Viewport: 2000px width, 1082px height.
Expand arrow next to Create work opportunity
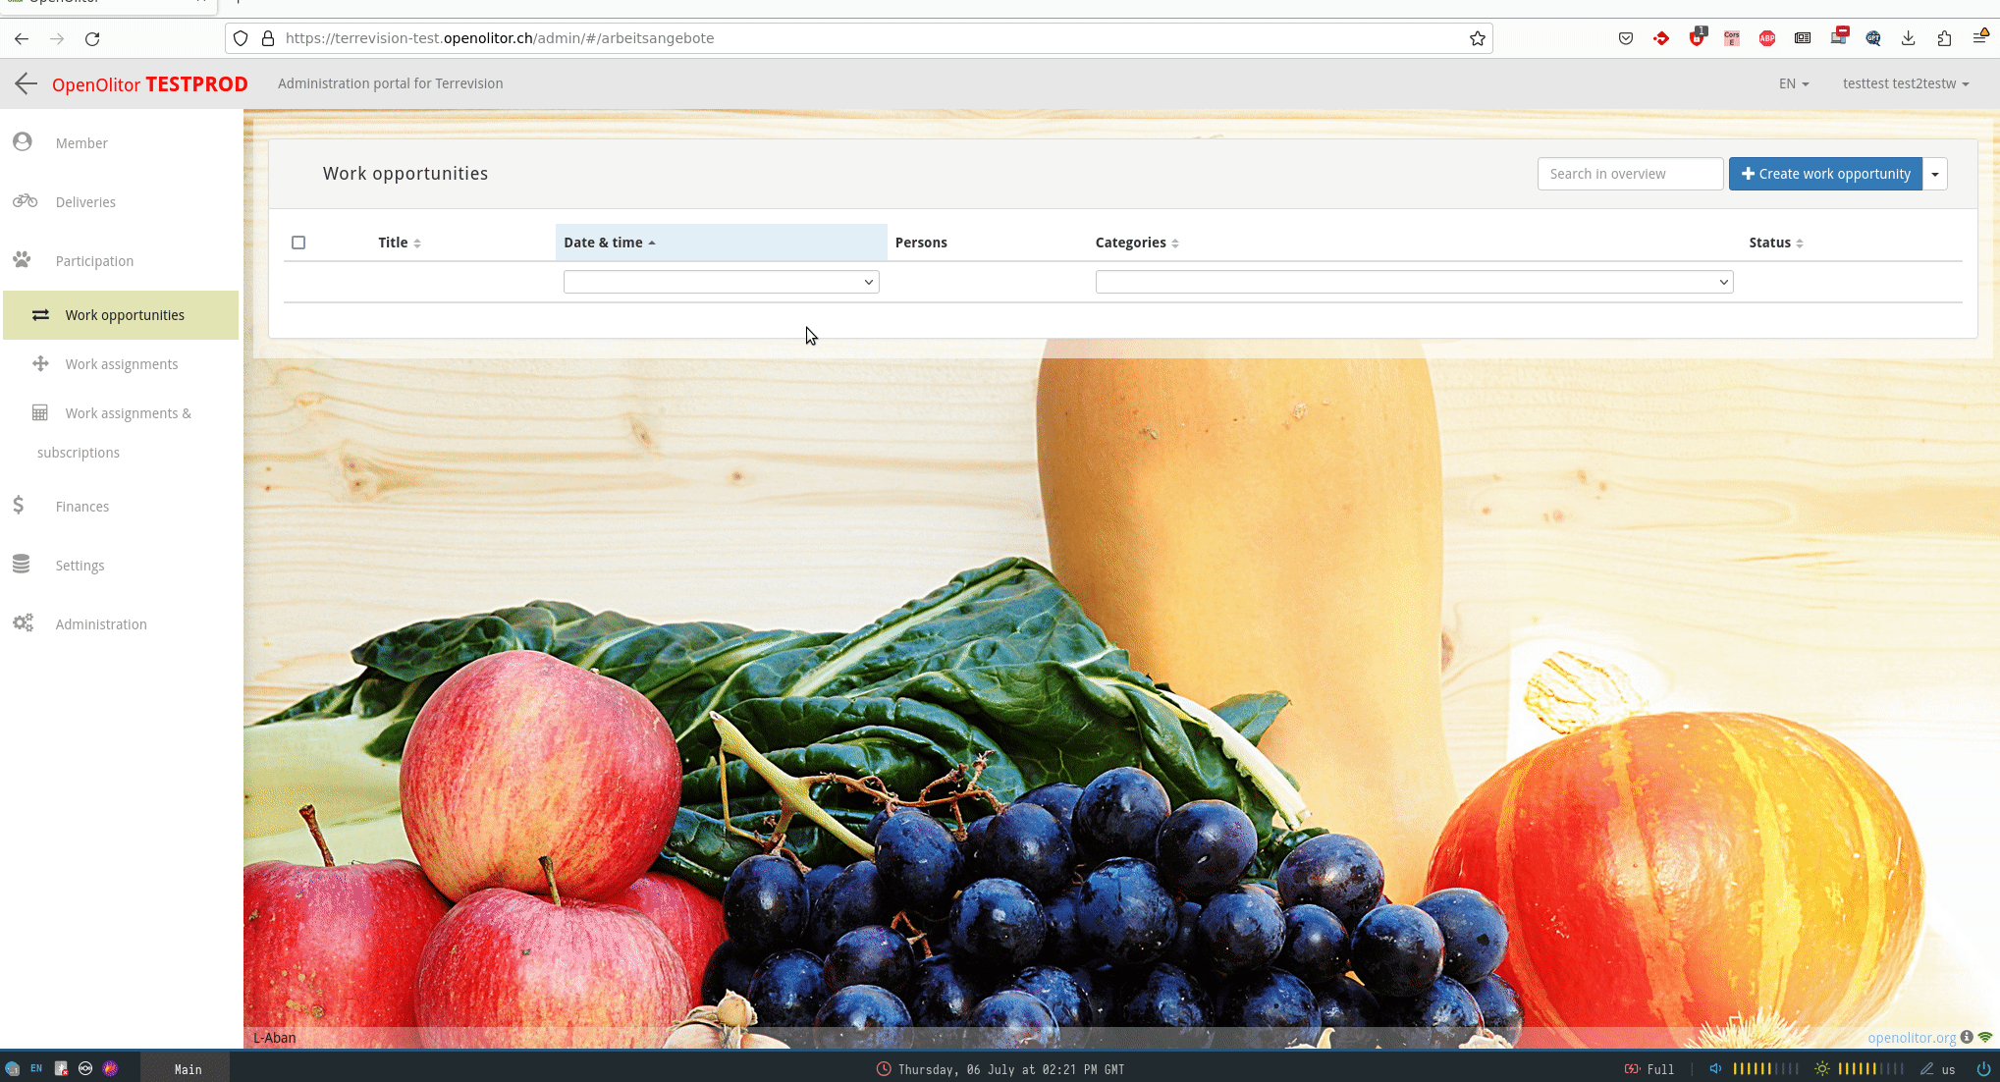coord(1935,174)
